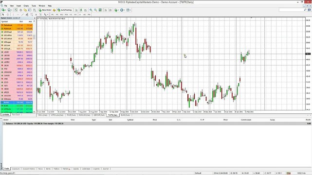The width and height of the screenshot is (312, 175).
Task: Select the Text tool
Action: tap(36, 15)
